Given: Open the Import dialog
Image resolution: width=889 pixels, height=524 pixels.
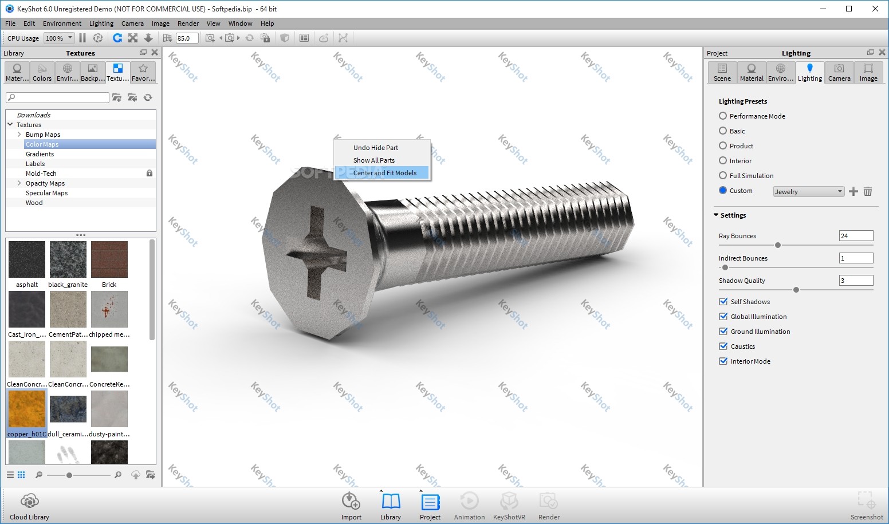Looking at the screenshot, I should (351, 506).
